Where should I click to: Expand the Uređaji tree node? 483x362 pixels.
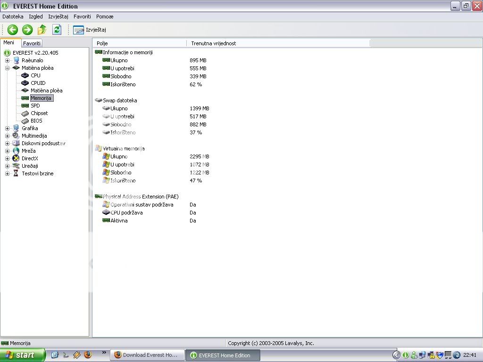tap(8, 166)
